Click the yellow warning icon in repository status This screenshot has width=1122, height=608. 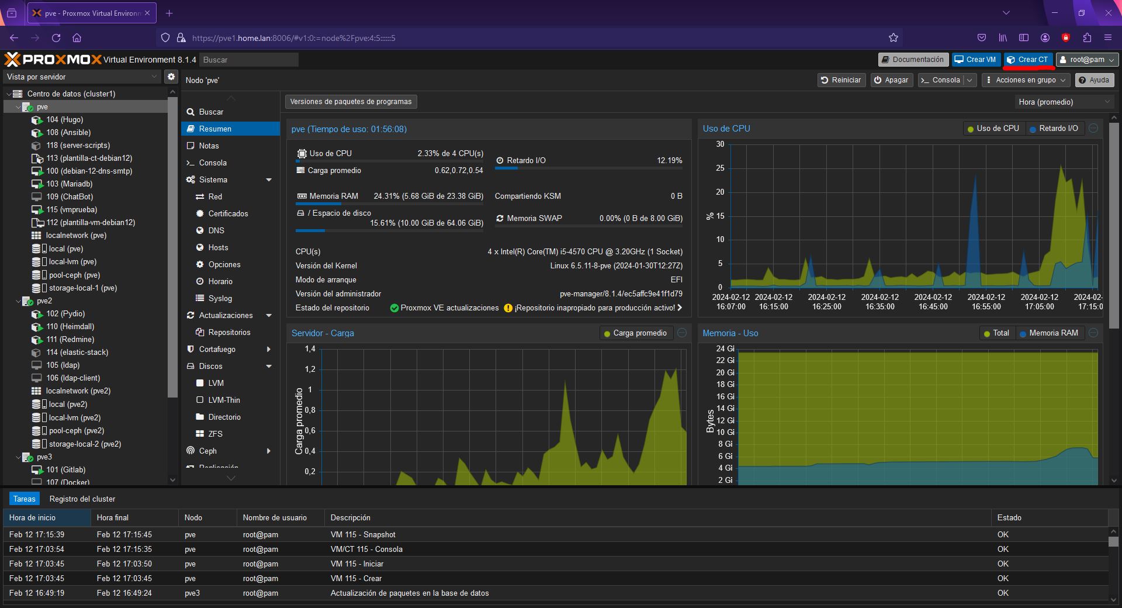point(508,308)
